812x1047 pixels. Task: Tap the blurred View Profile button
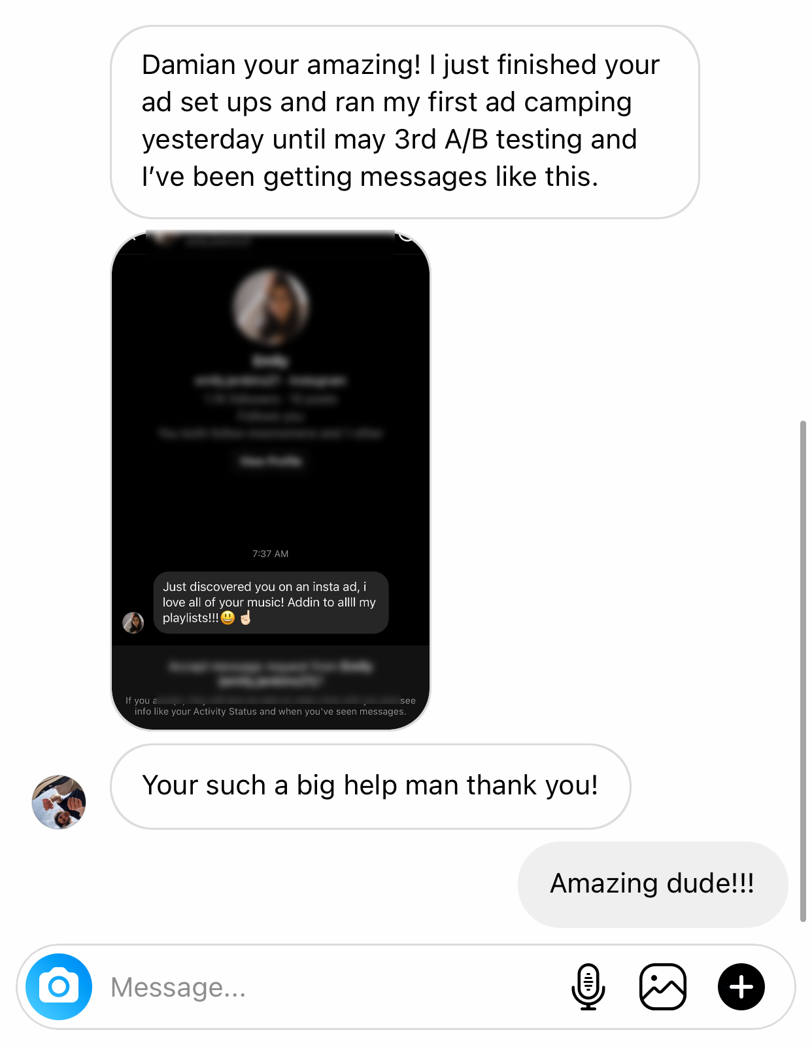coord(271,461)
